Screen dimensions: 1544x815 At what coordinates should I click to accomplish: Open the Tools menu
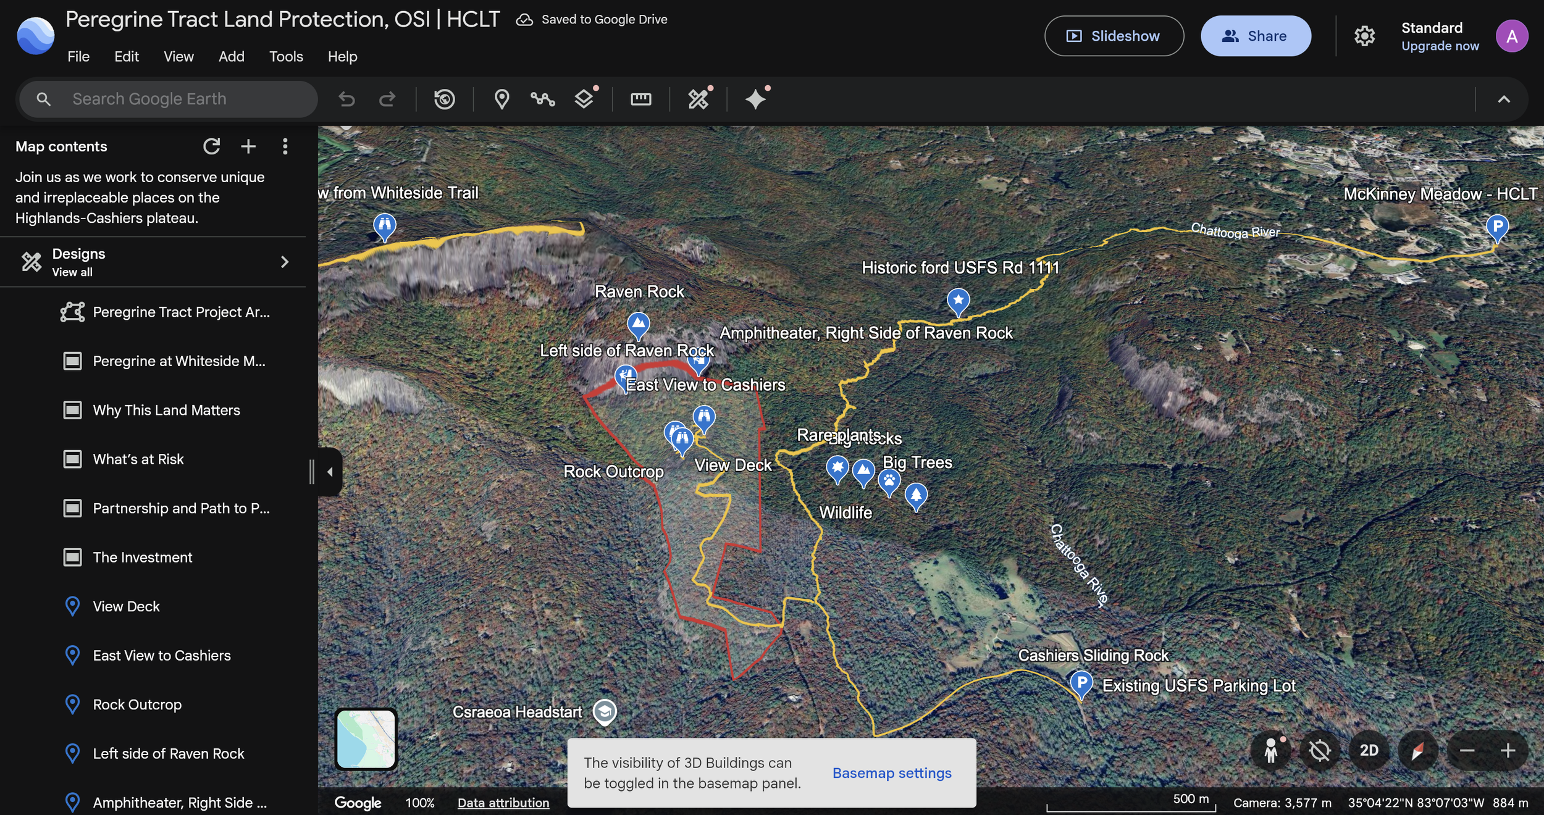click(286, 56)
